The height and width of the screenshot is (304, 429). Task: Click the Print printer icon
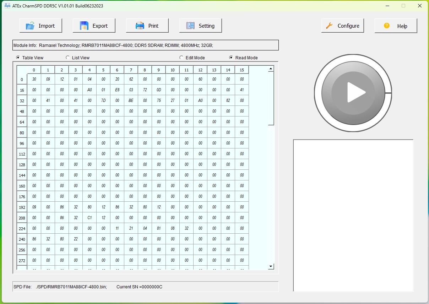coord(140,26)
